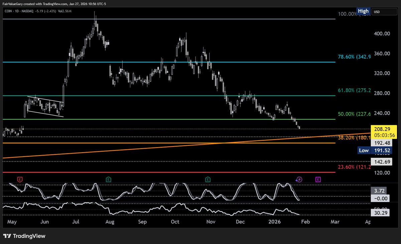Click the Low price label
Screen dimensions: 401x244
364,150
